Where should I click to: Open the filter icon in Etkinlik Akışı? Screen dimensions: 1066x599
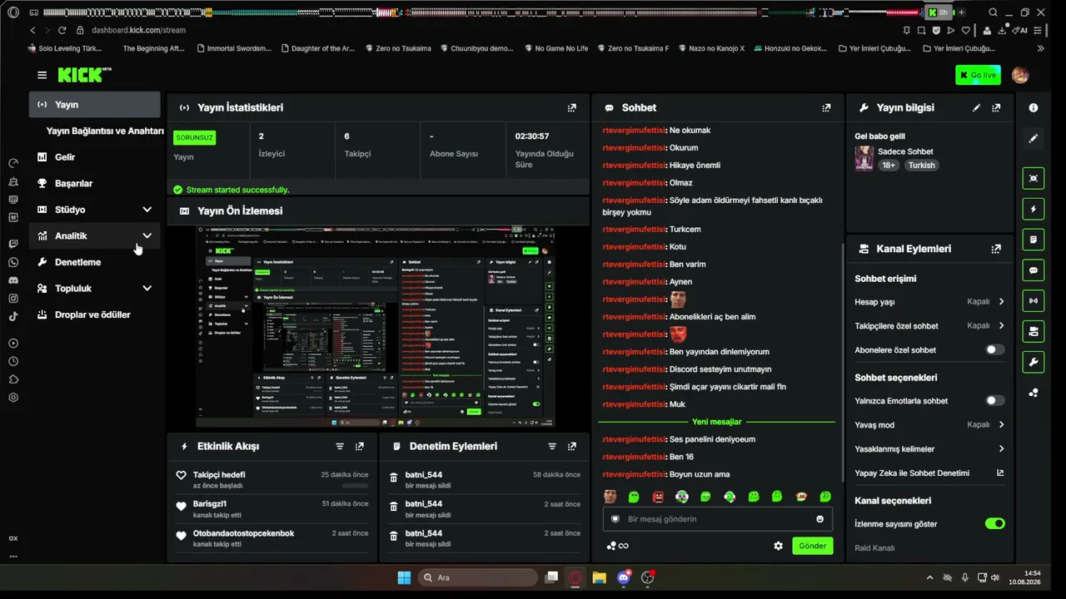[340, 446]
